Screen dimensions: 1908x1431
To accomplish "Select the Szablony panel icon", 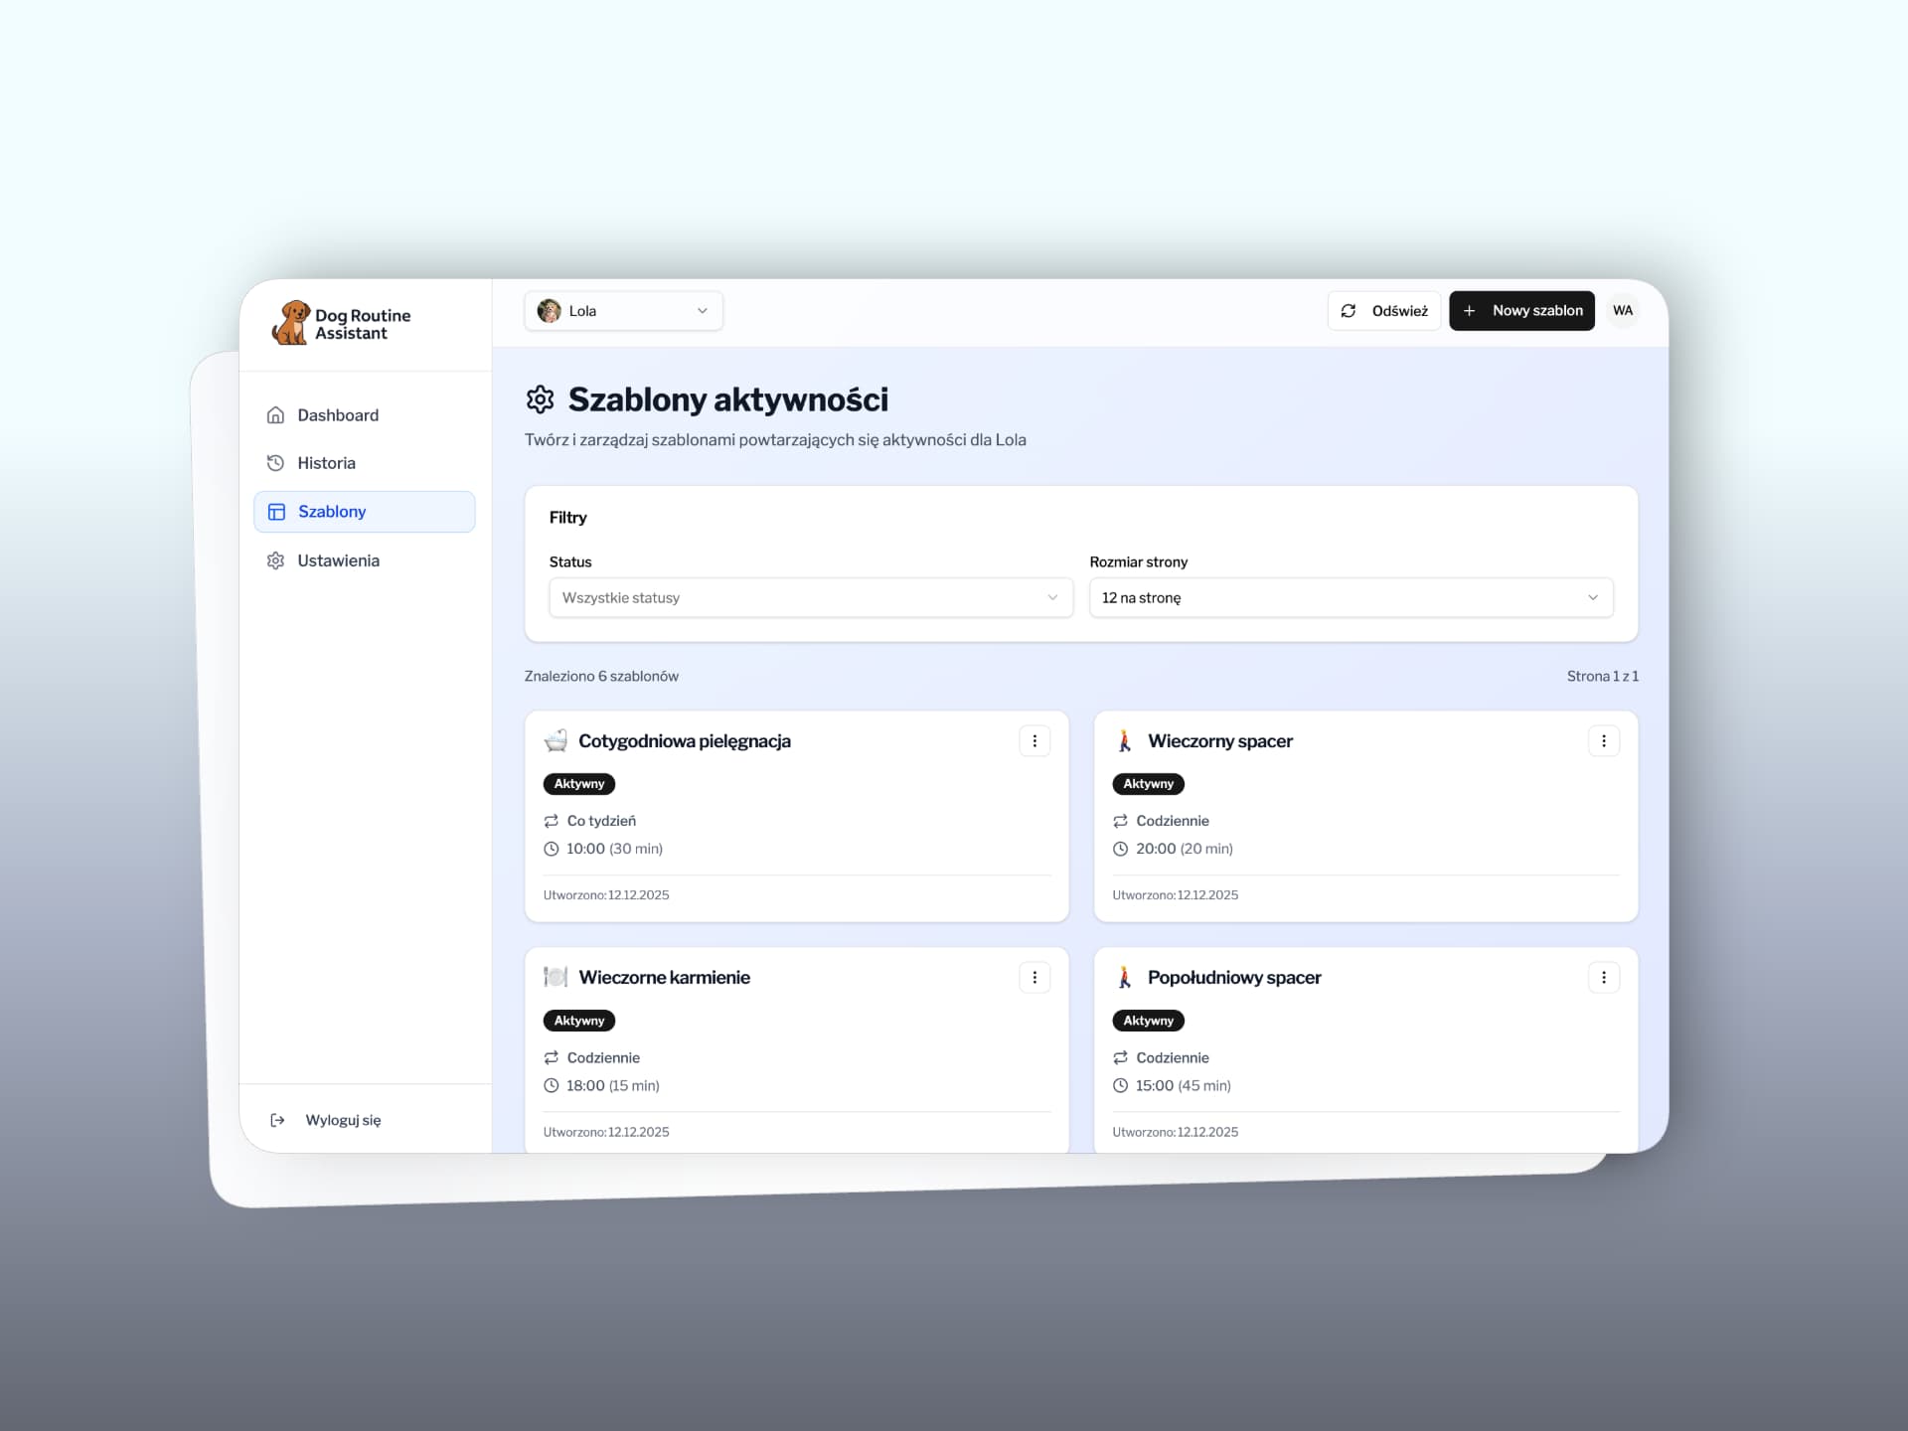I will (x=275, y=511).
